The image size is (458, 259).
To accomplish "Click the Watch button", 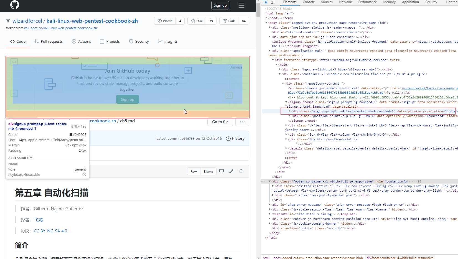I will pos(165,21).
